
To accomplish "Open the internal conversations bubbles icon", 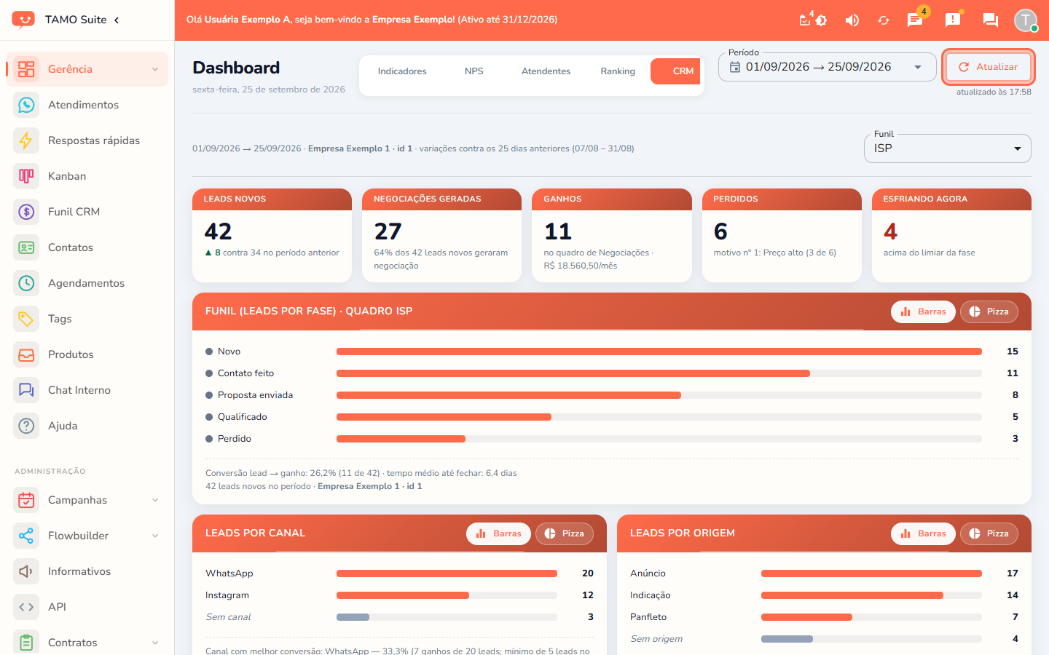I will [991, 20].
